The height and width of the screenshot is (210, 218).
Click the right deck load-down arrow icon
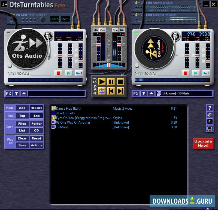[144, 94]
